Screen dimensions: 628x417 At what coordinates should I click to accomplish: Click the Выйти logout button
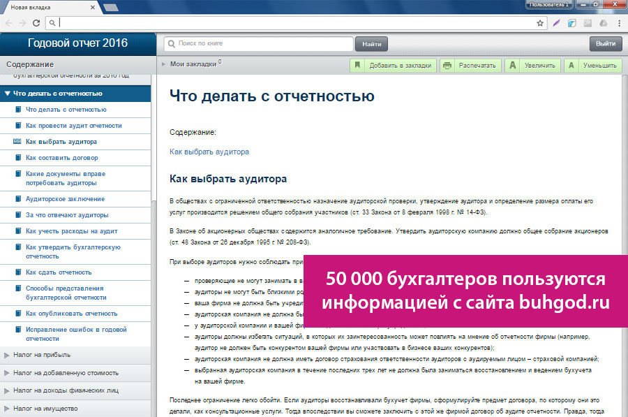[x=605, y=44]
